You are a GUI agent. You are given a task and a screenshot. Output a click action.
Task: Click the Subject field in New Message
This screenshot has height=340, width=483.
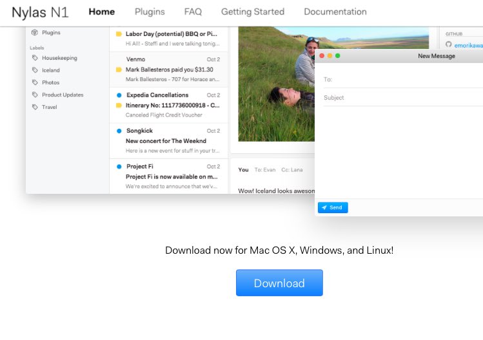[x=403, y=97]
